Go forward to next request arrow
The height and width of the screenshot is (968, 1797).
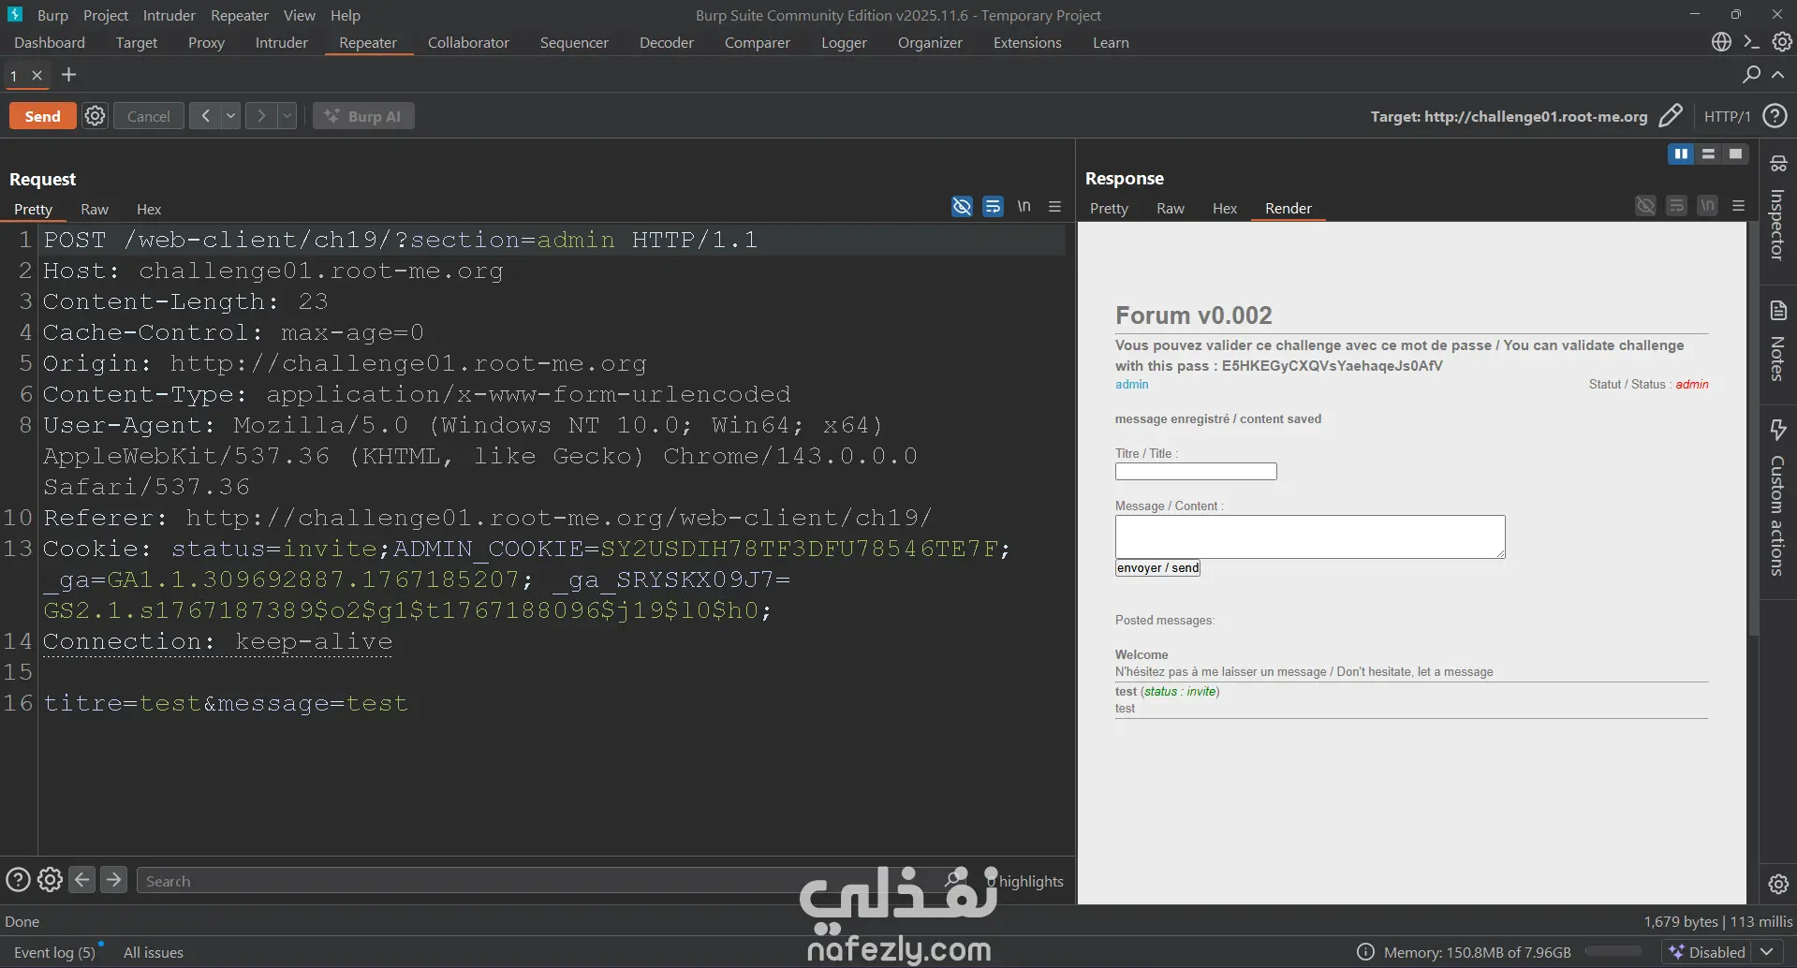[x=261, y=116]
